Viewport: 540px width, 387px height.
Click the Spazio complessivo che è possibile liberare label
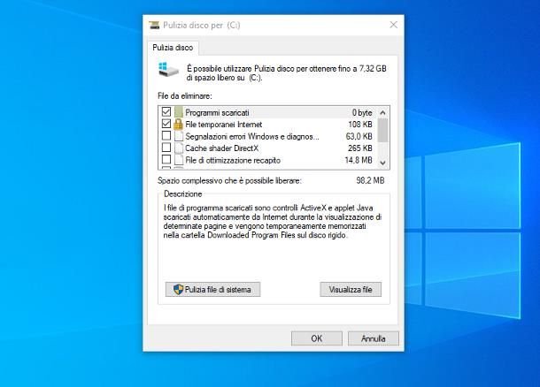(229, 181)
